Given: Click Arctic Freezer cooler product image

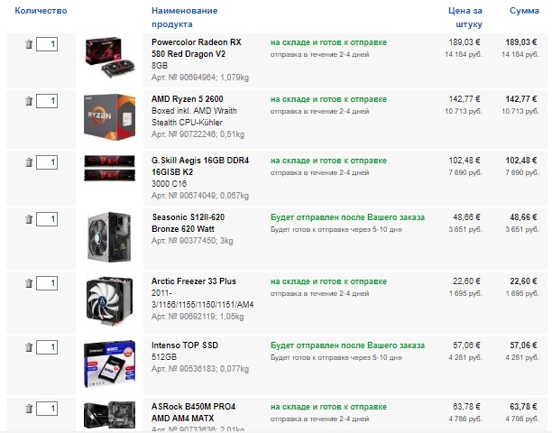Looking at the screenshot, I should click(x=110, y=301).
